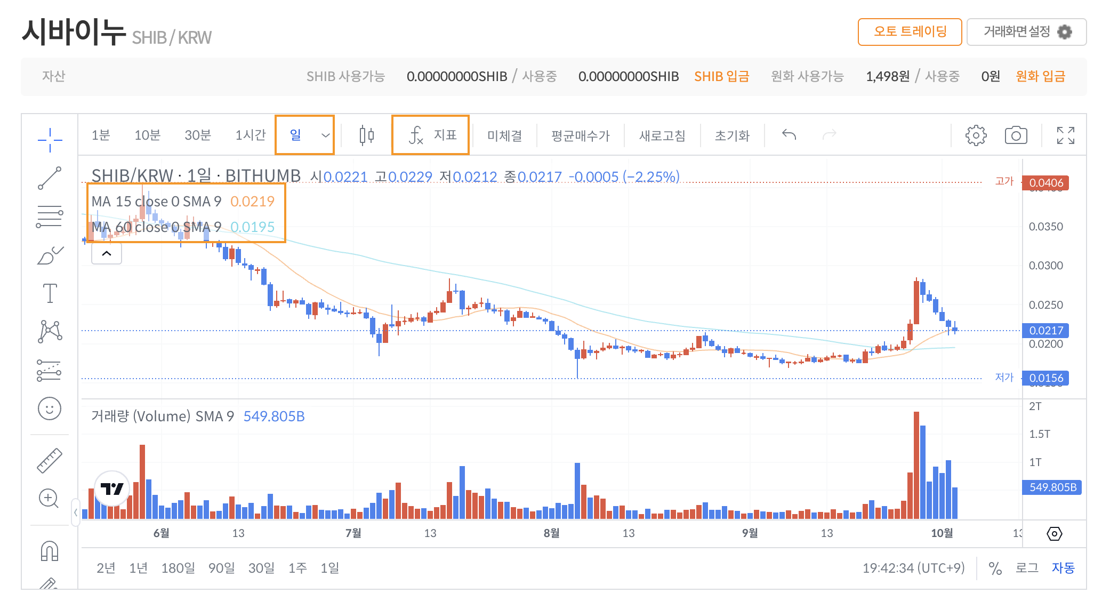Click the 0.0217 current price label
1110x609 pixels.
(1045, 331)
